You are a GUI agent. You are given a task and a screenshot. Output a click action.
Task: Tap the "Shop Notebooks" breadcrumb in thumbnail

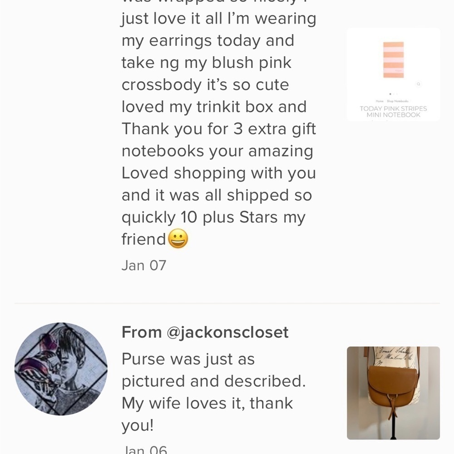pyautogui.click(x=398, y=101)
